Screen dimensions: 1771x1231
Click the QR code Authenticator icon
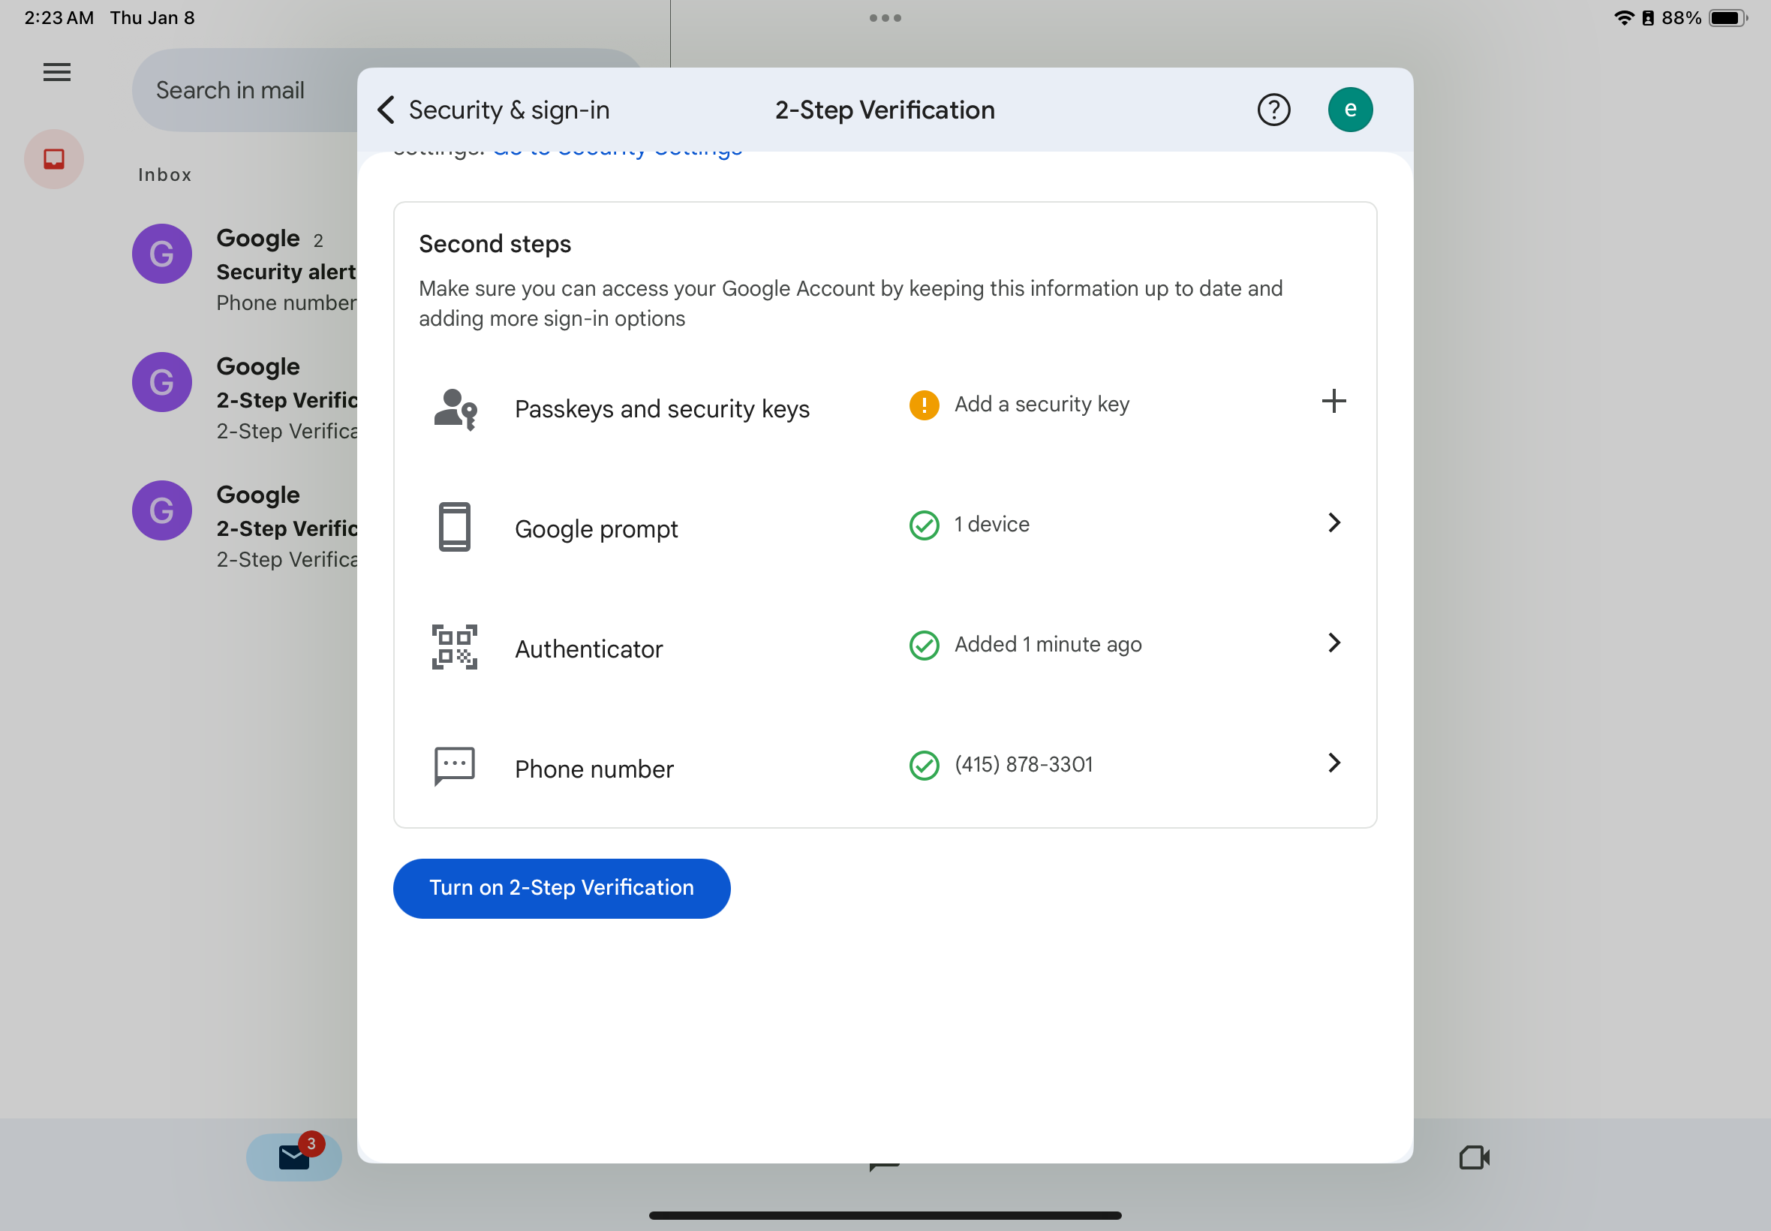(x=455, y=647)
